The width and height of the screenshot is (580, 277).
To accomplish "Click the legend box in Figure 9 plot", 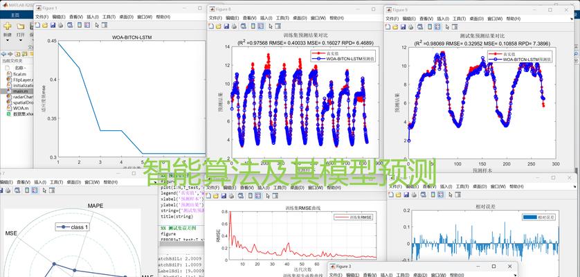I will coord(520,57).
